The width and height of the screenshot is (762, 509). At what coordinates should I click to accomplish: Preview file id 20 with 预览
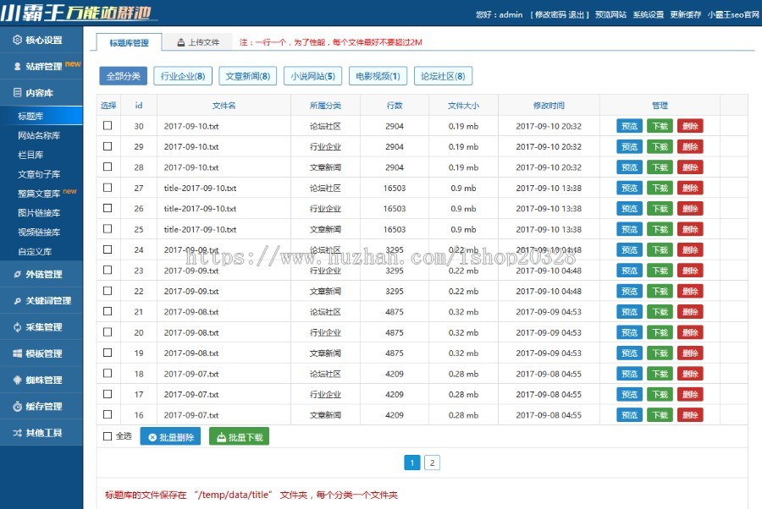coord(629,332)
